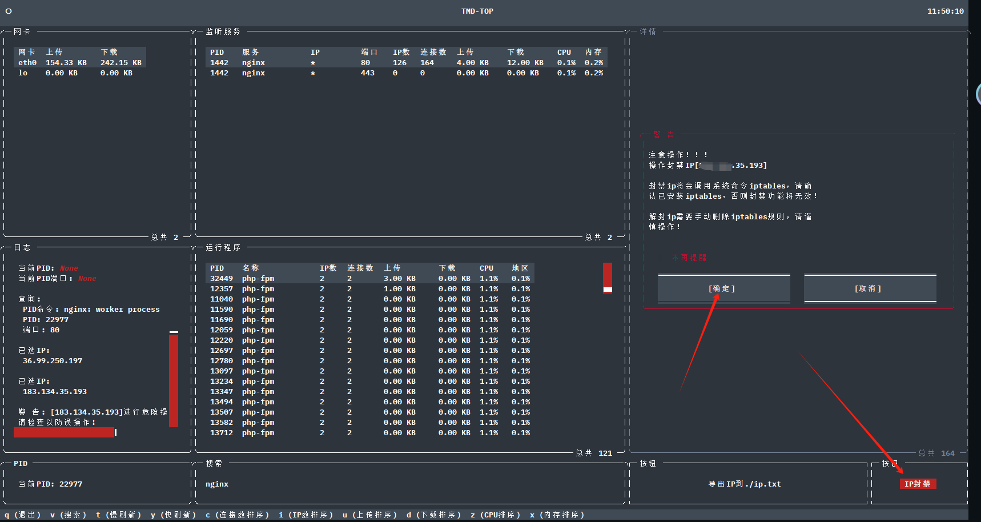Click the v (搜索) shortcut hint

tap(68, 515)
